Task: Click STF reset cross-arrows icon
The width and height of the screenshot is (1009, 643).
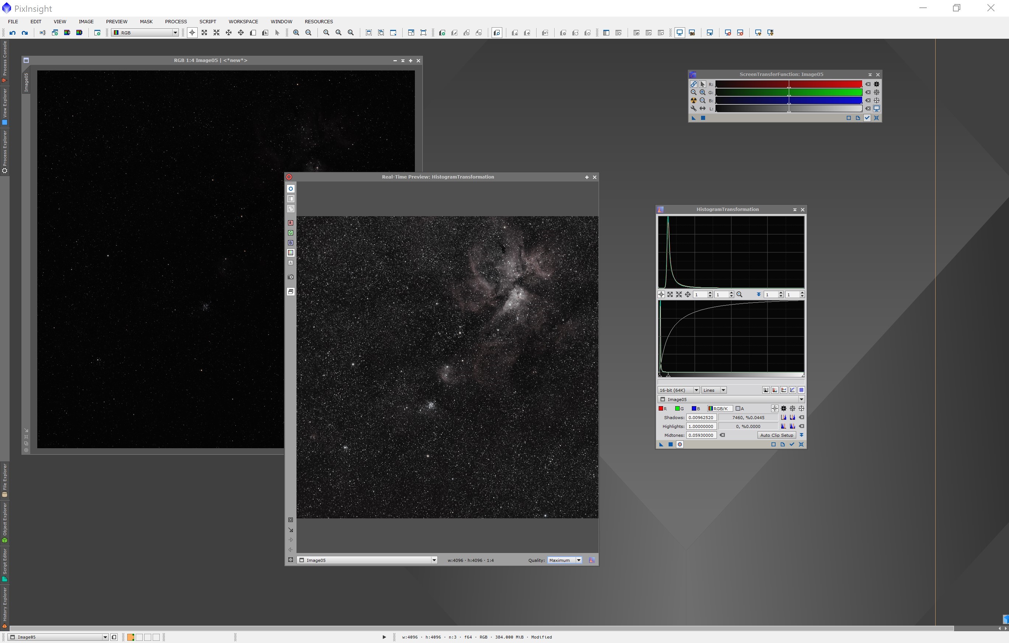Action: tap(876, 118)
